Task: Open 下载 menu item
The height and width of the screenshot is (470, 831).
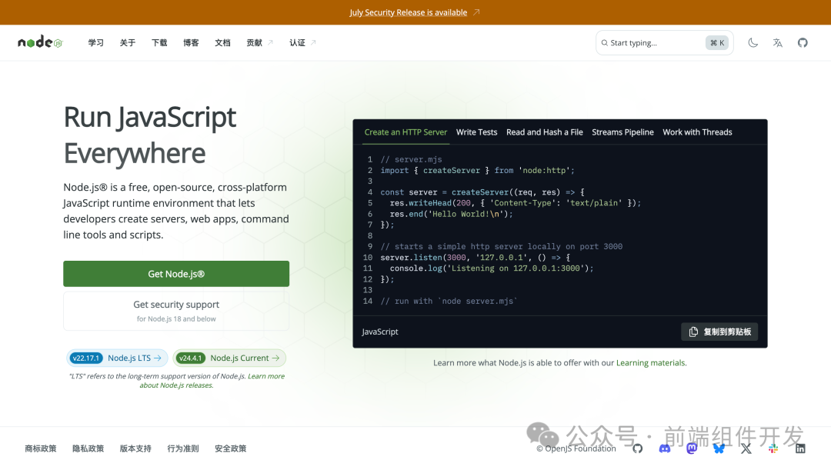Action: (159, 43)
